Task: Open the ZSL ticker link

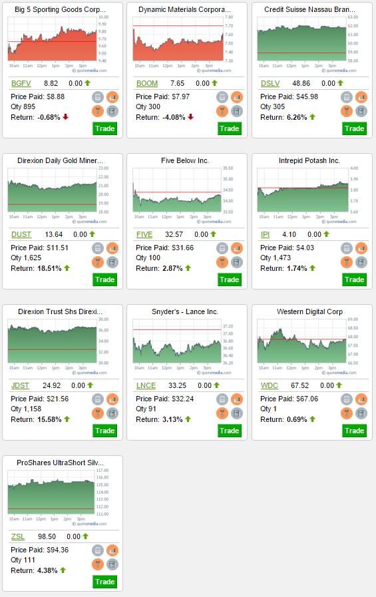Action: [x=18, y=537]
